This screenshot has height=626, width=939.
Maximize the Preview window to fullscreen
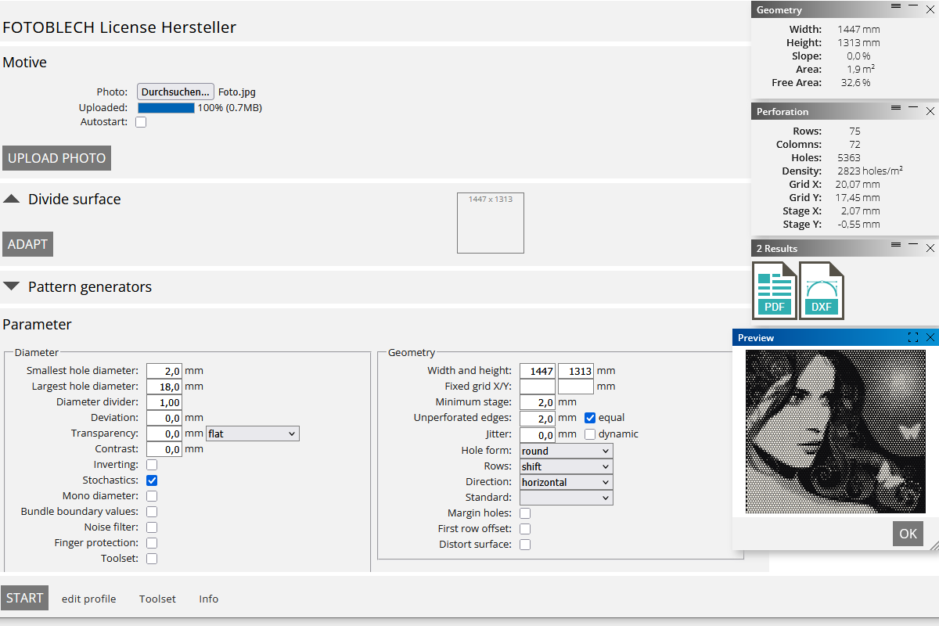point(913,337)
